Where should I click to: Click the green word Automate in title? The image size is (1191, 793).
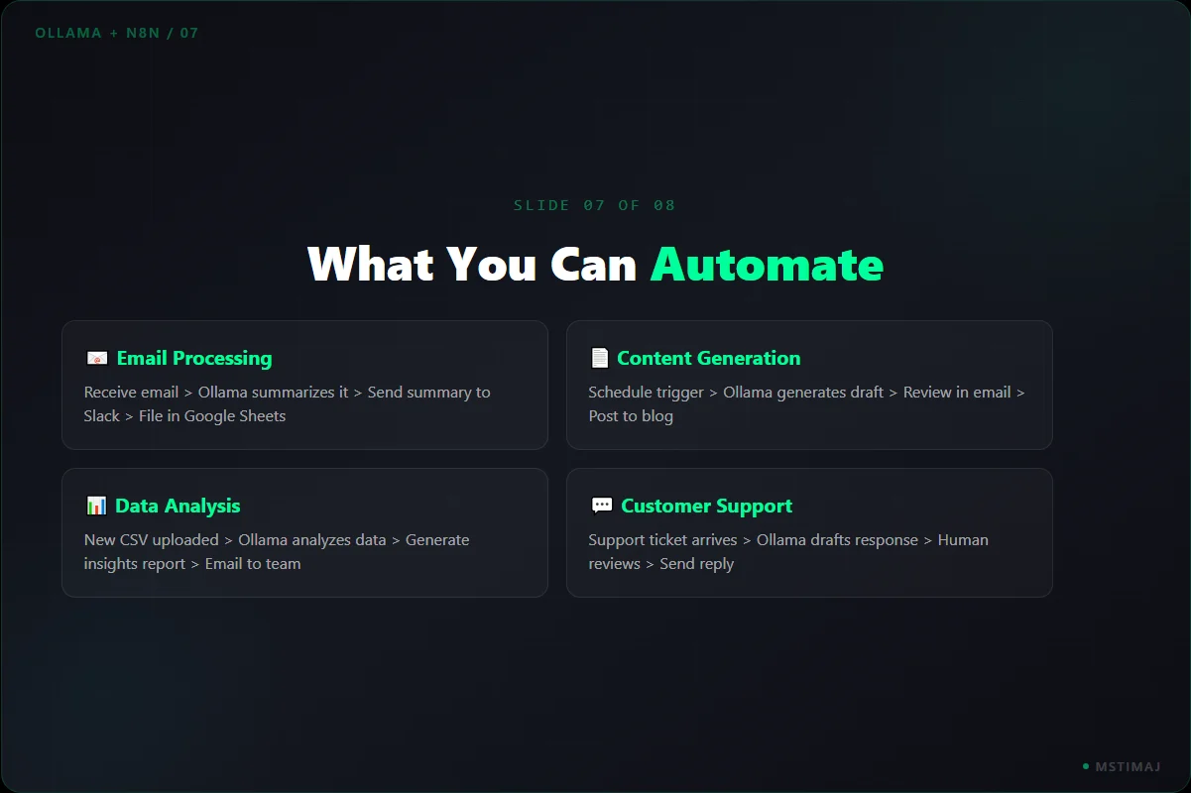[767, 264]
